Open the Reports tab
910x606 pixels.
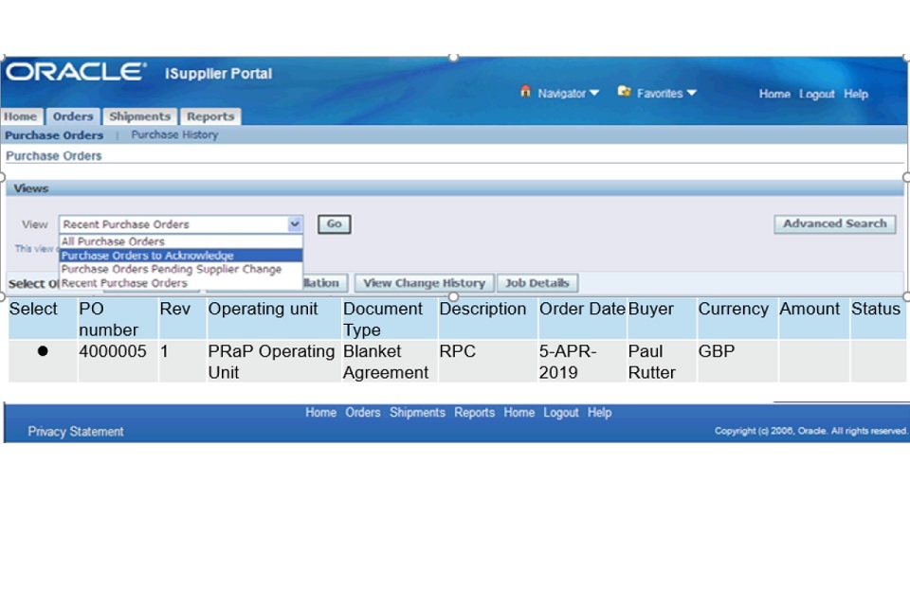(210, 116)
